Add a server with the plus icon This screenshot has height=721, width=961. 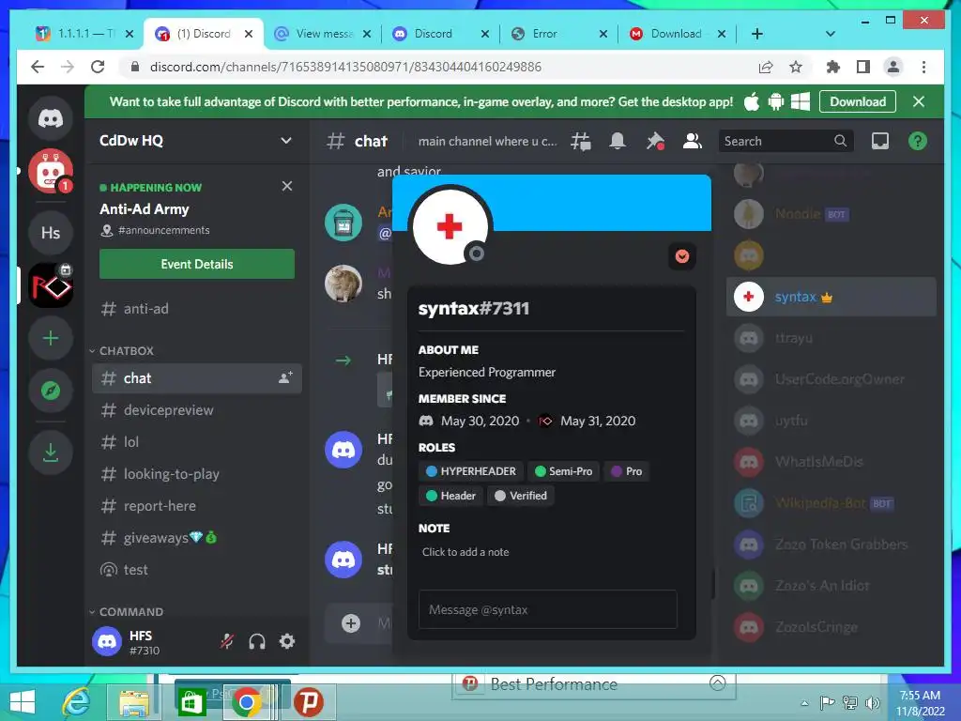tap(51, 338)
